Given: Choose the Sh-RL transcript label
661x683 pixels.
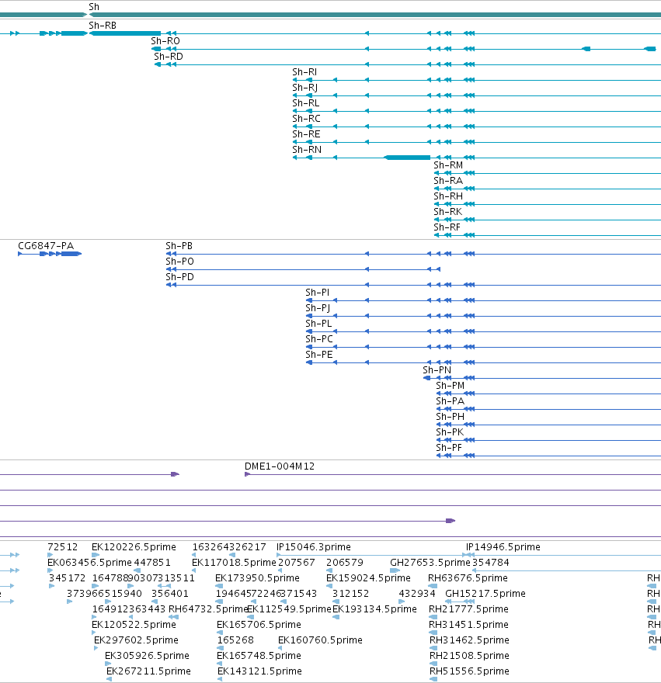Looking at the screenshot, I should (306, 103).
